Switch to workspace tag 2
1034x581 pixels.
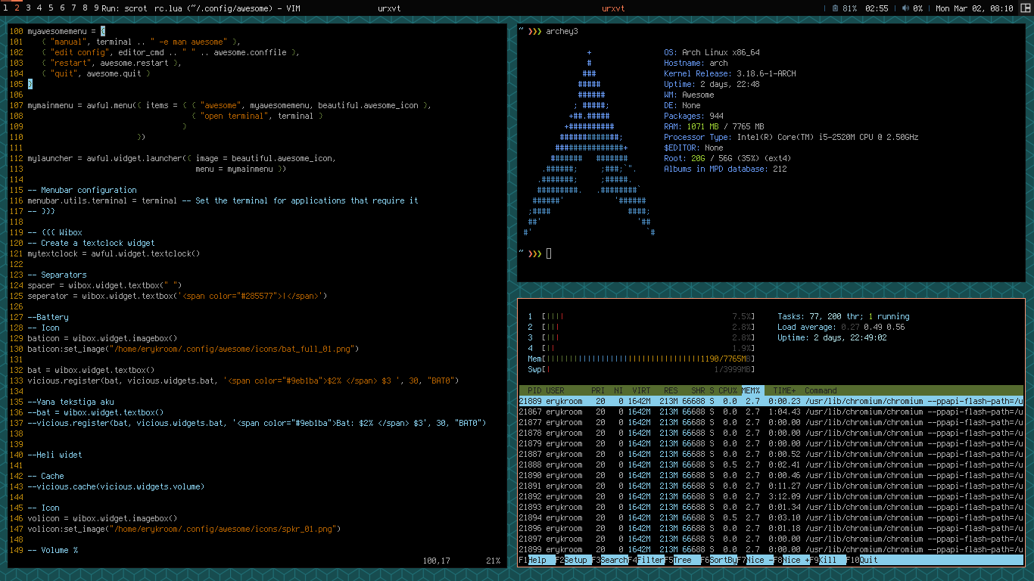point(17,8)
